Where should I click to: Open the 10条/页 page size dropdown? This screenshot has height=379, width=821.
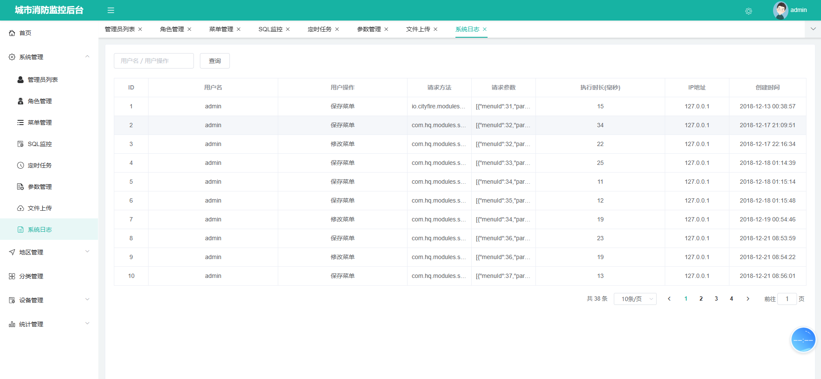pos(635,299)
